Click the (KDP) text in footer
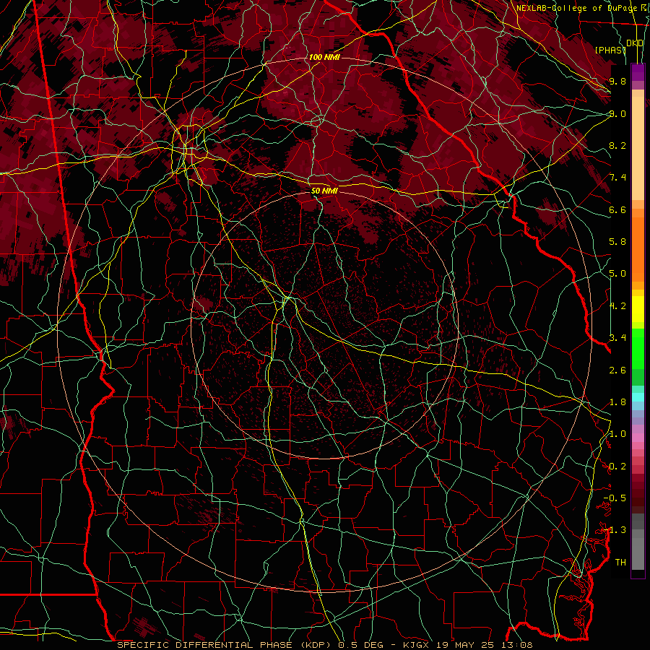 click(316, 645)
